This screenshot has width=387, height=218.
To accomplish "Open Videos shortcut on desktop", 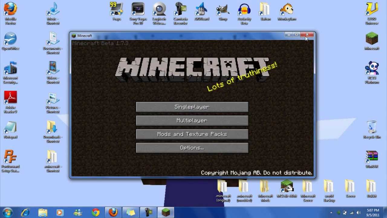I will coord(53,73).
